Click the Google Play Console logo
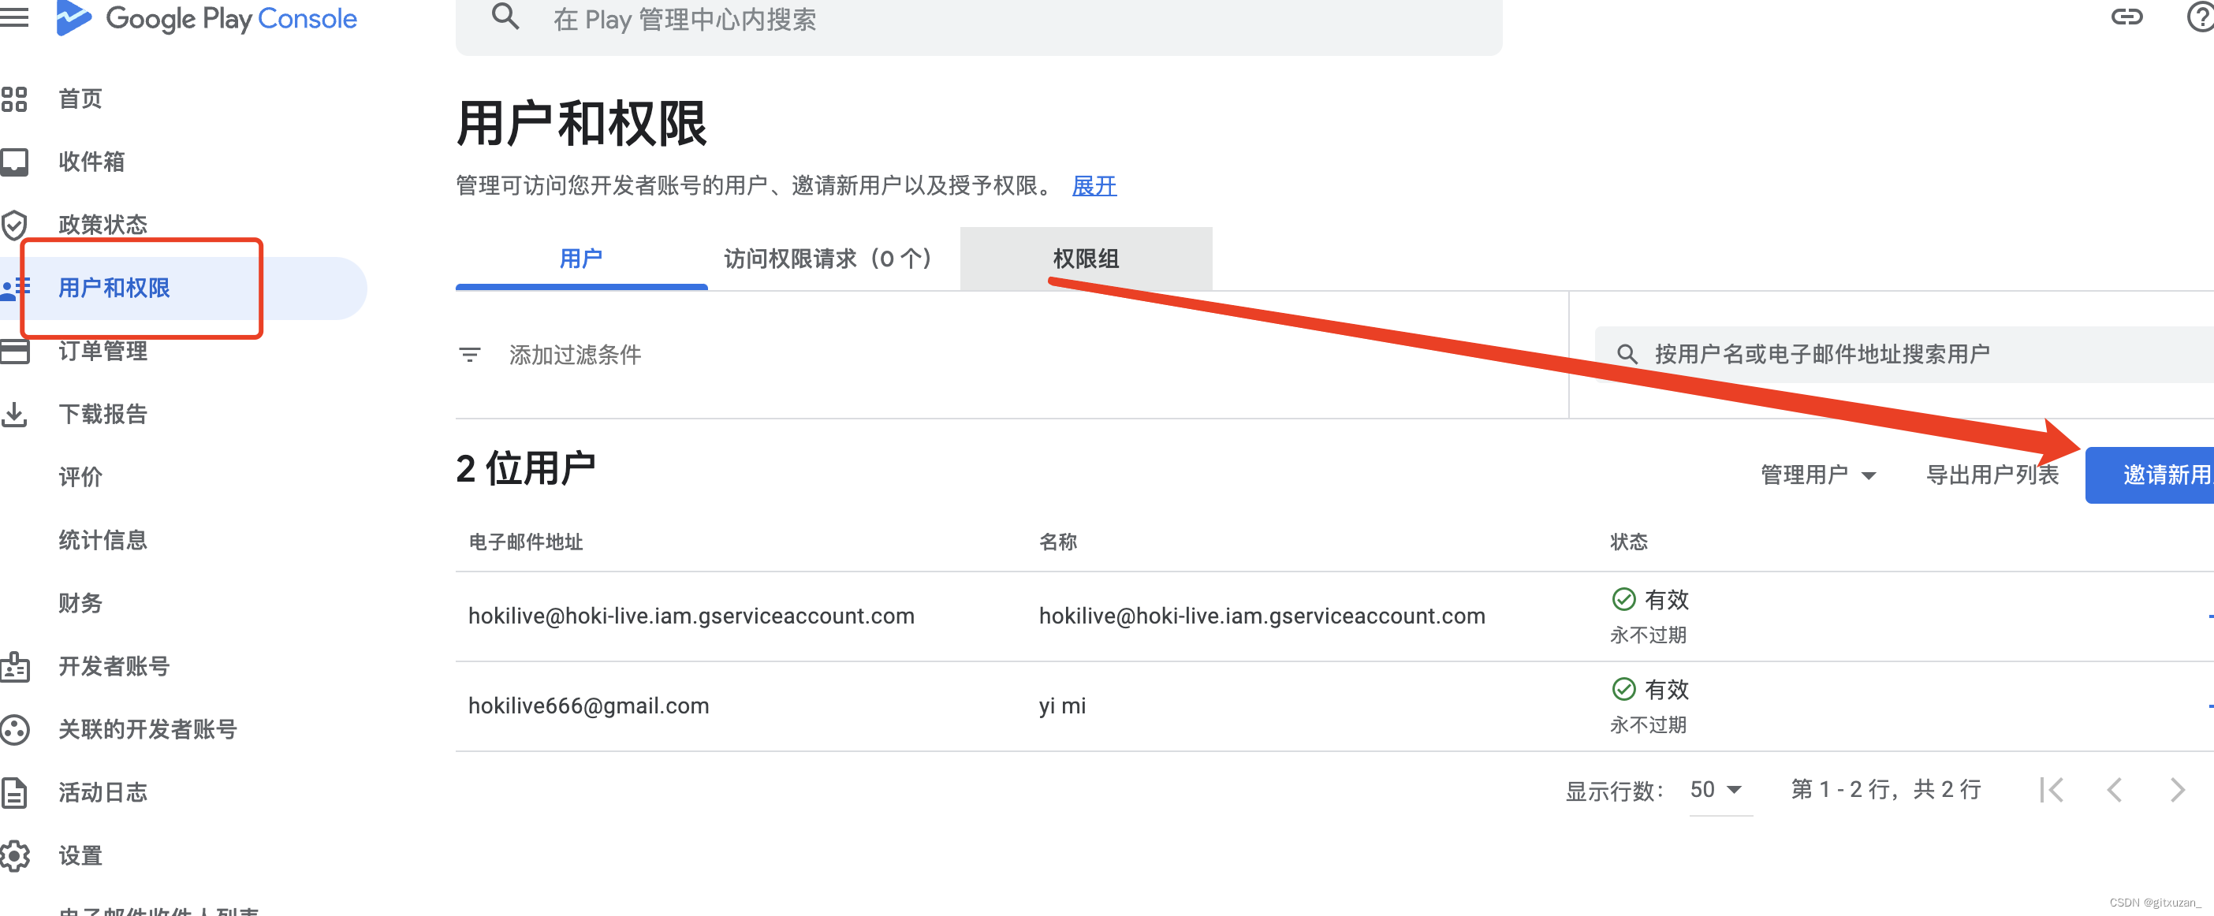The width and height of the screenshot is (2214, 916). (x=207, y=18)
